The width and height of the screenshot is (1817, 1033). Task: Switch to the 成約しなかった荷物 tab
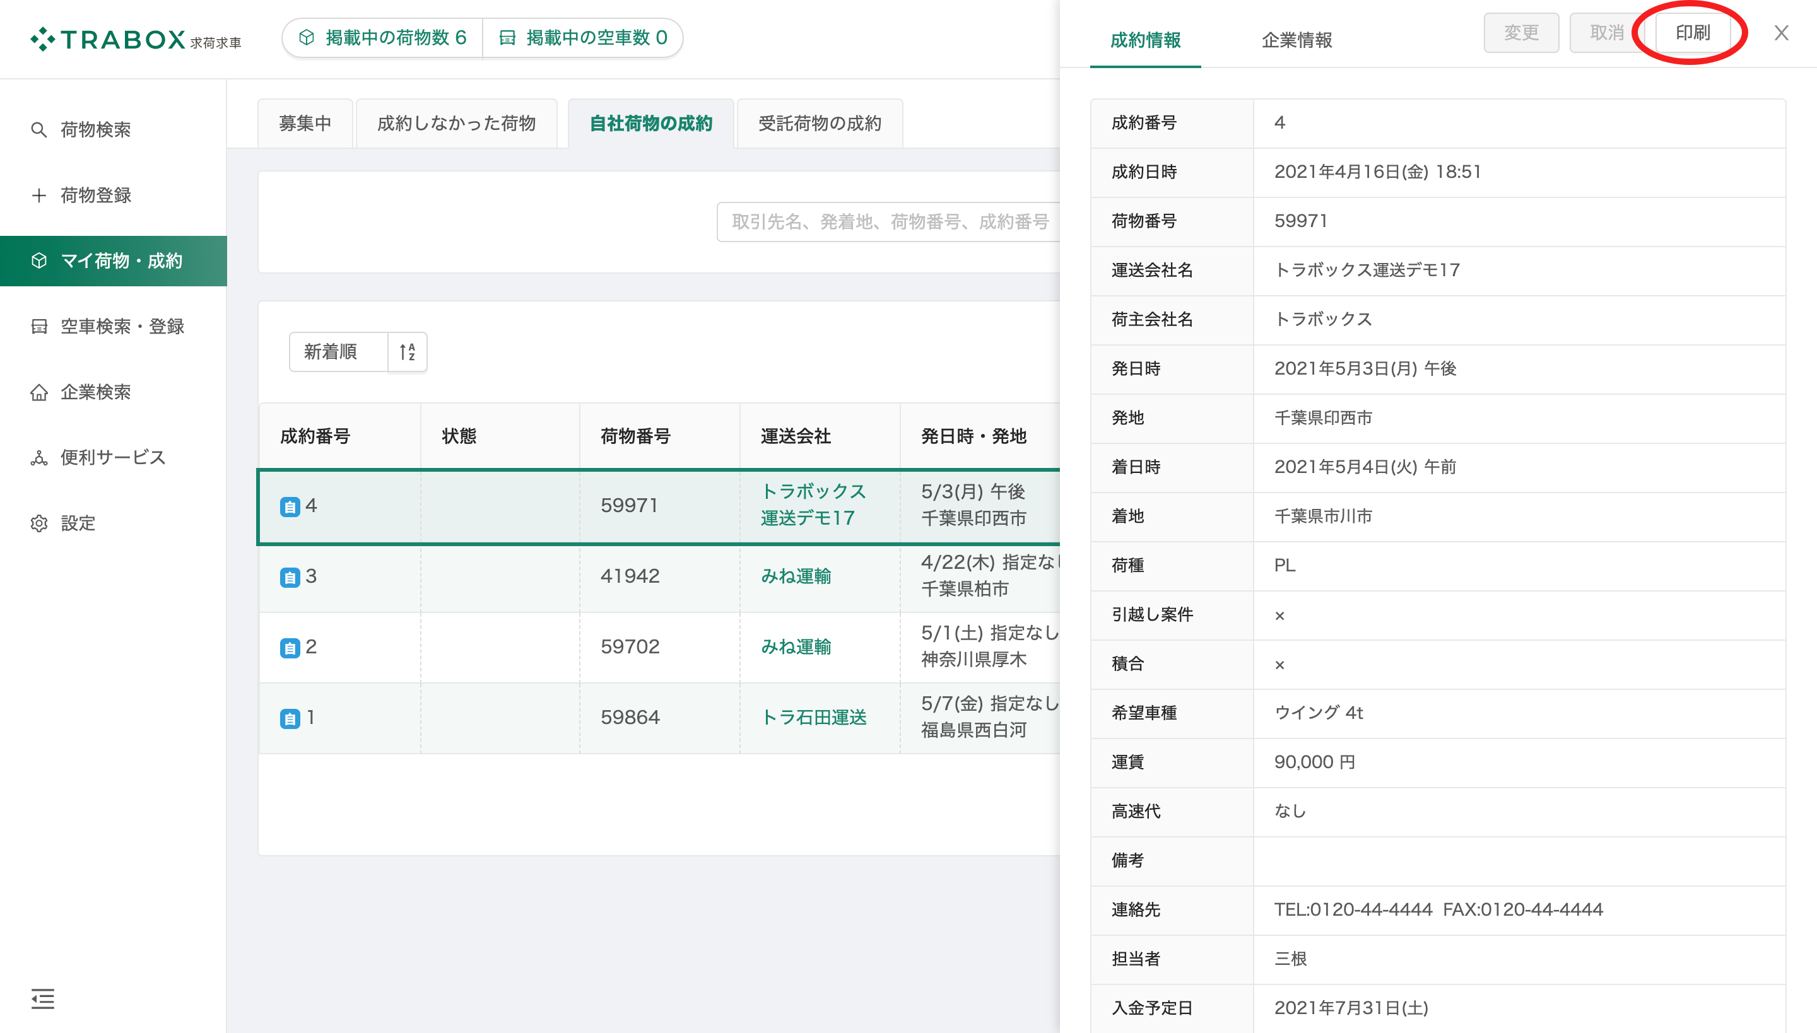[456, 124]
